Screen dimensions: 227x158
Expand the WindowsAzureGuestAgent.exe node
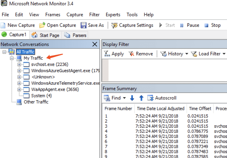coord(19,71)
